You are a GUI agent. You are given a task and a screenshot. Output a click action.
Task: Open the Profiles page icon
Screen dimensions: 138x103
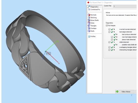[89, 36]
